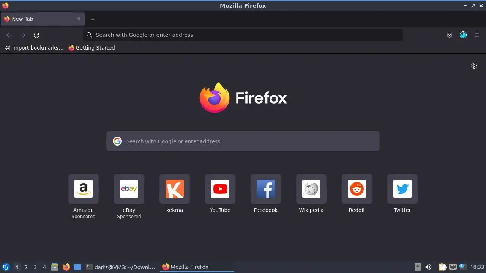The image size is (486, 273).
Task: Click the search magnifier in address bar
Action: click(x=89, y=35)
